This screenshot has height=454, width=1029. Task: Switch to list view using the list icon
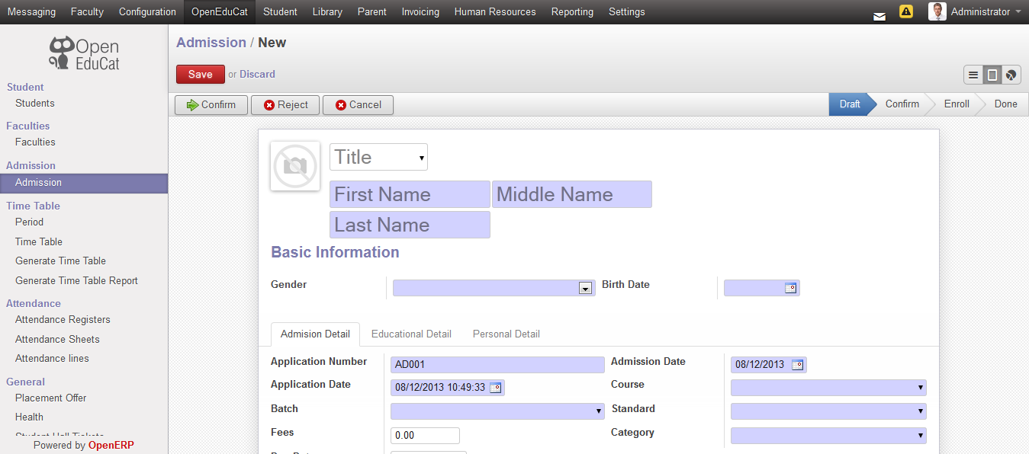point(973,75)
